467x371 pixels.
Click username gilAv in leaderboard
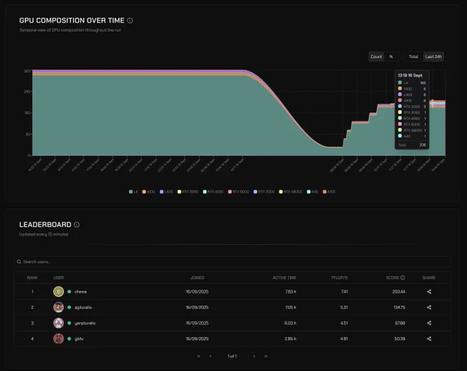(x=79, y=339)
